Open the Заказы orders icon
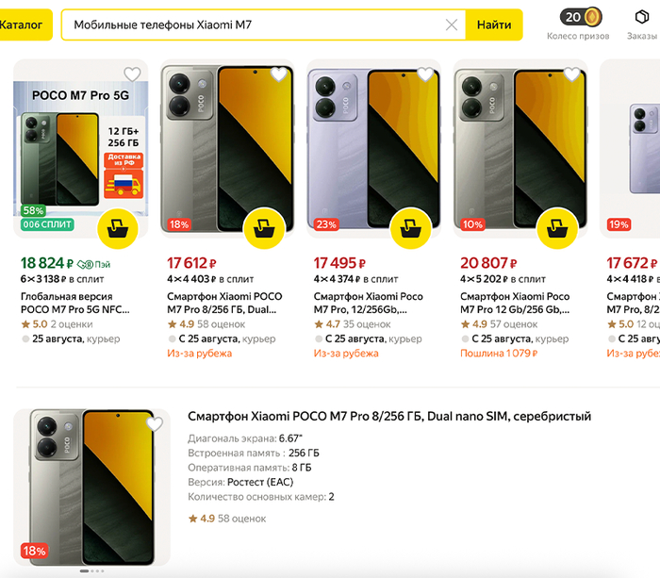 [642, 17]
